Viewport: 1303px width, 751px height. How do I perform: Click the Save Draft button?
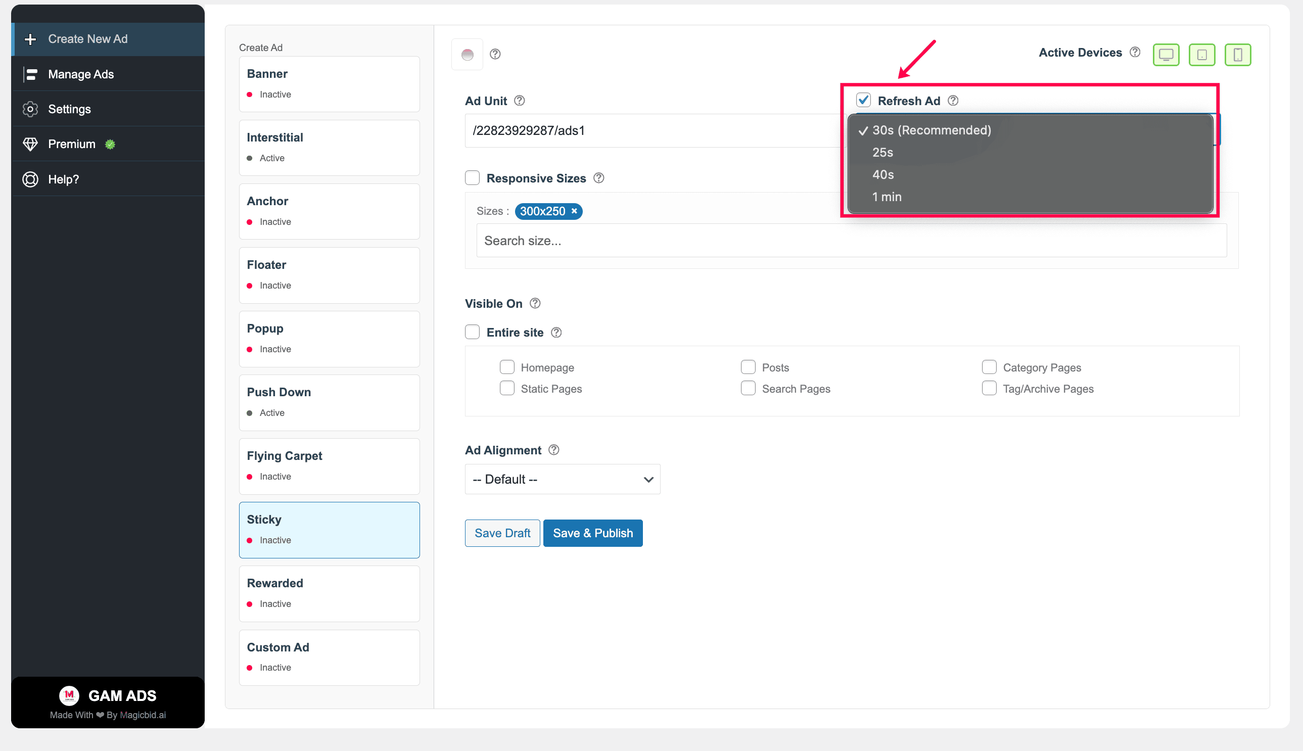pyautogui.click(x=502, y=533)
